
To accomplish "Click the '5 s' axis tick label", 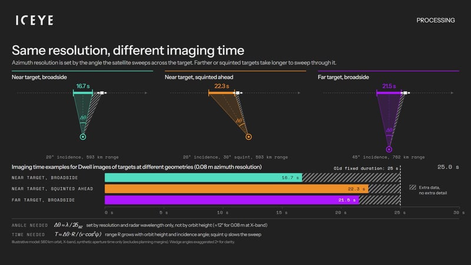I will point(164,213).
